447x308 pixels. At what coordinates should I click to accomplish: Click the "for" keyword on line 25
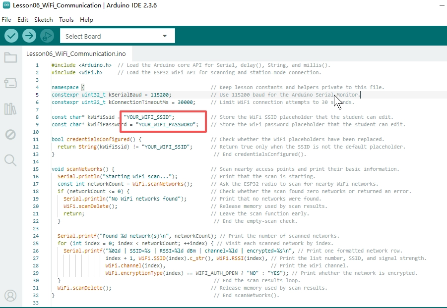(x=62, y=244)
